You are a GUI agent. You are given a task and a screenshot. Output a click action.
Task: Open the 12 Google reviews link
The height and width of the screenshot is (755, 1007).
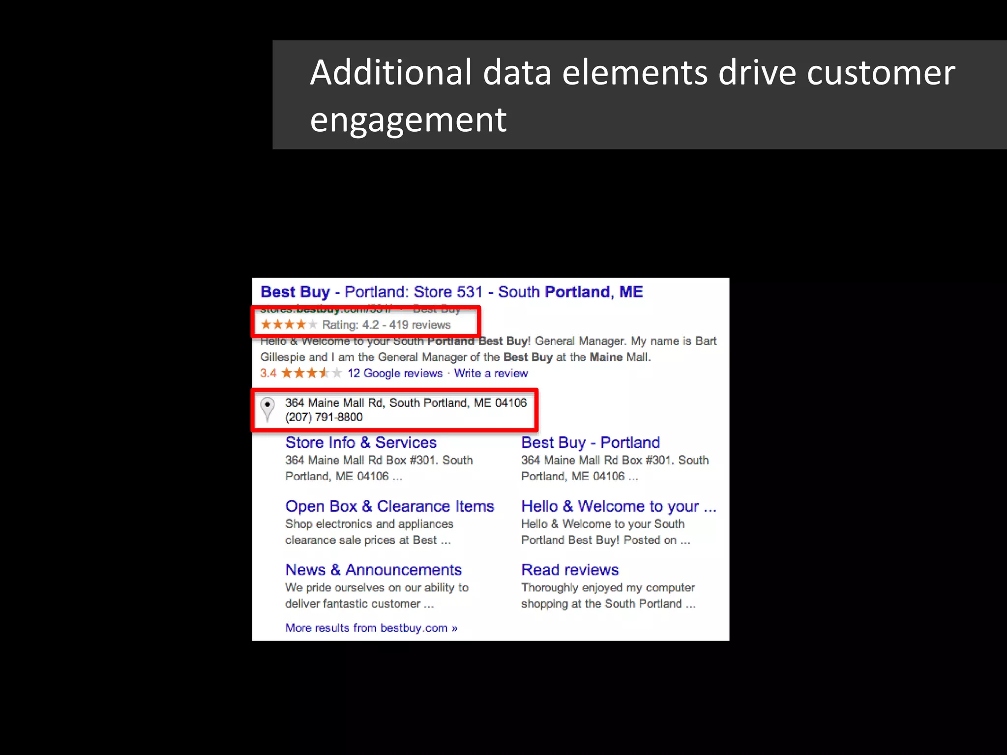395,373
